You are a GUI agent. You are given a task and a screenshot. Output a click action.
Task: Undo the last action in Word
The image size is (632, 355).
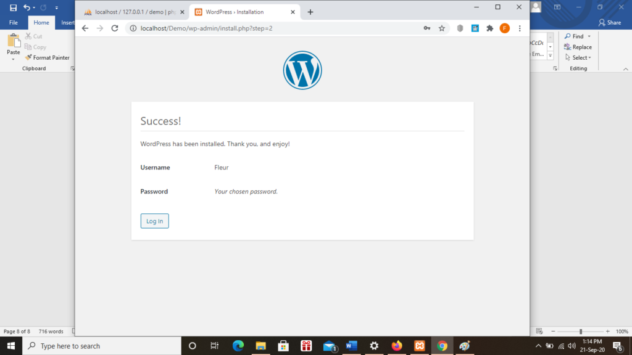click(x=27, y=7)
